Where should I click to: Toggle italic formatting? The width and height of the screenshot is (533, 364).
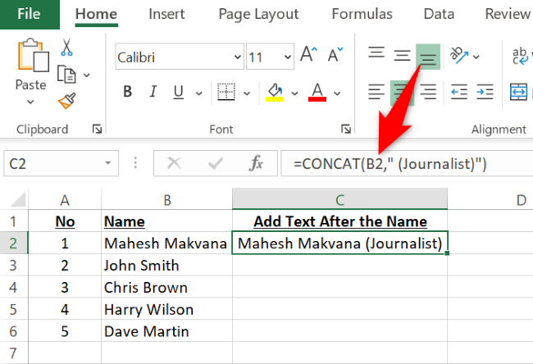click(153, 92)
